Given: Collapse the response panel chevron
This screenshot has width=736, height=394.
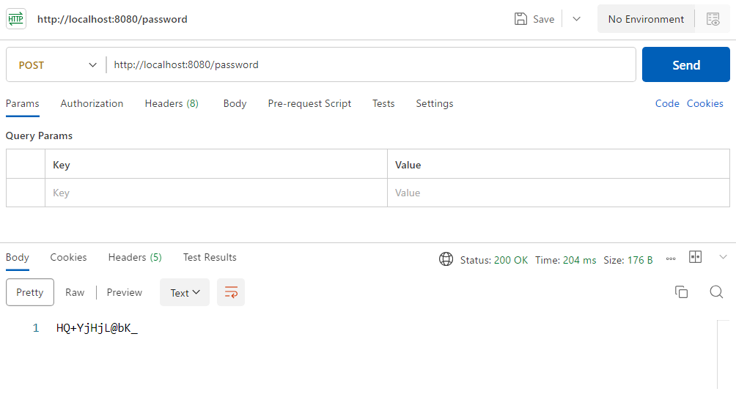Looking at the screenshot, I should click(723, 257).
